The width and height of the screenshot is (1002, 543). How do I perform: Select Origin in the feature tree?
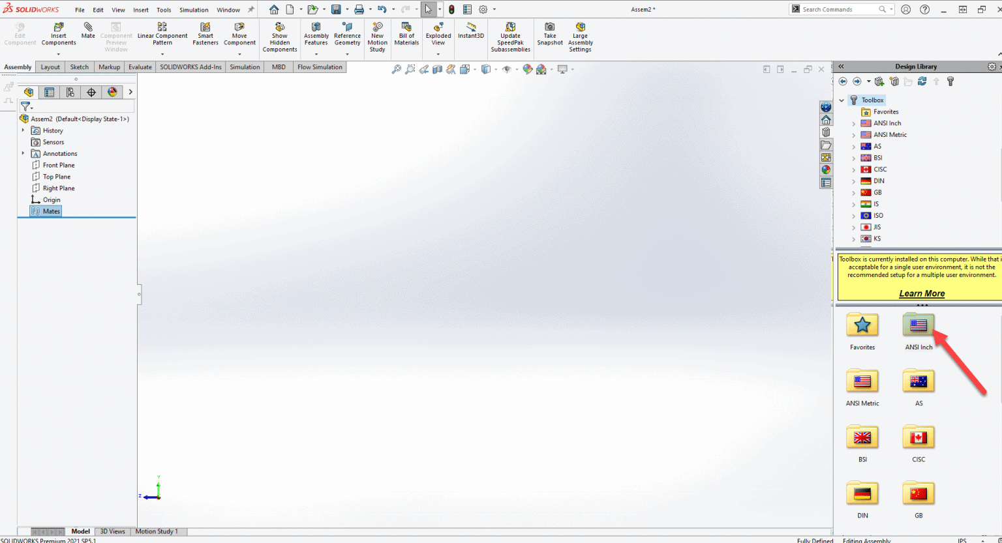(46, 200)
